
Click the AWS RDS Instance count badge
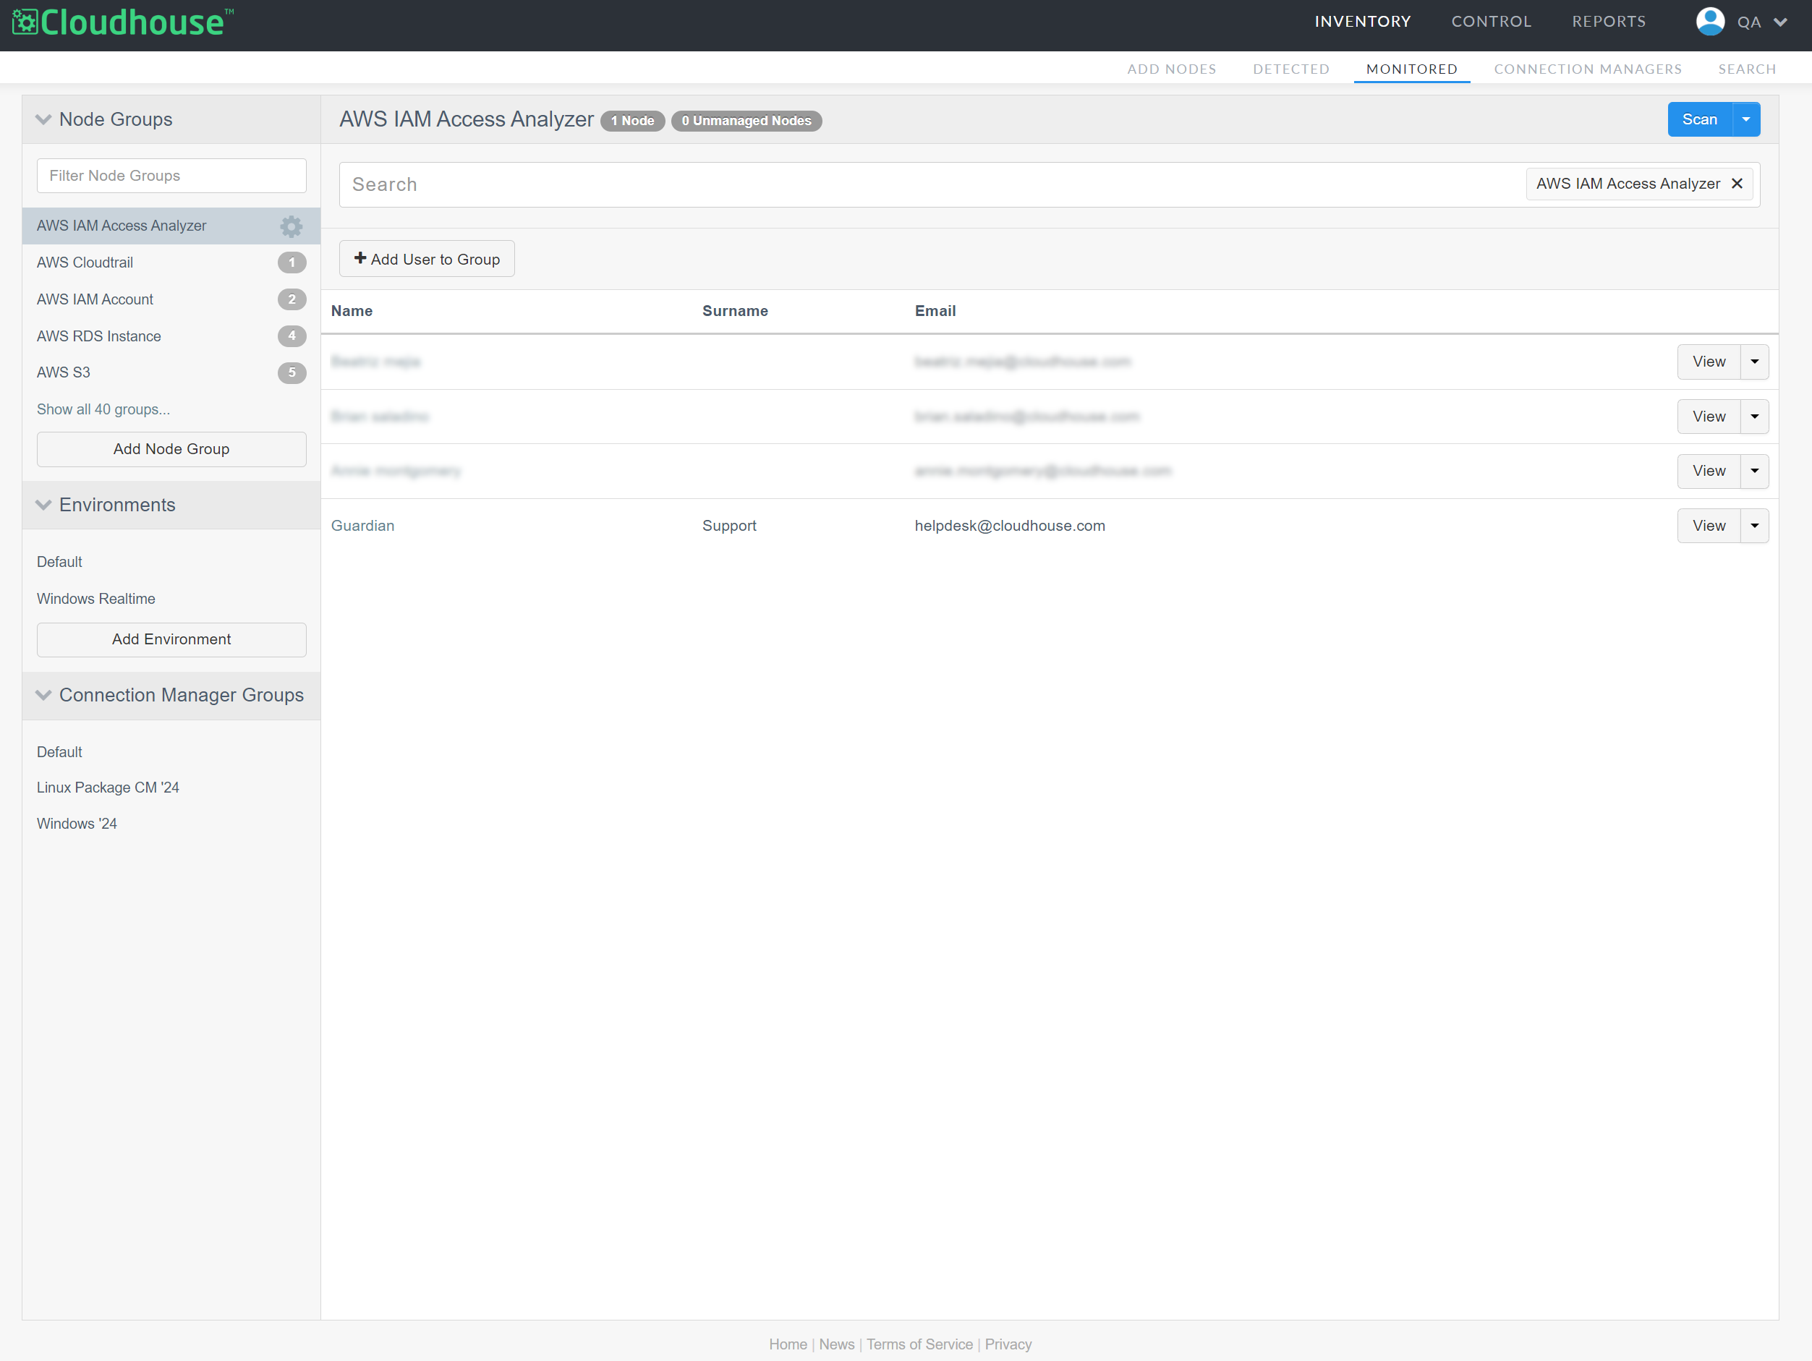pyautogui.click(x=292, y=336)
